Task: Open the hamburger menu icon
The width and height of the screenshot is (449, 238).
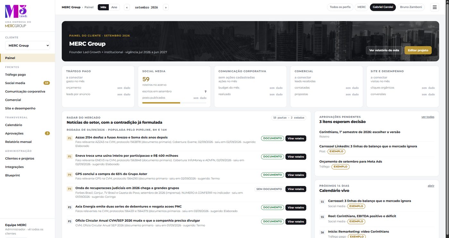Action: 435,7
